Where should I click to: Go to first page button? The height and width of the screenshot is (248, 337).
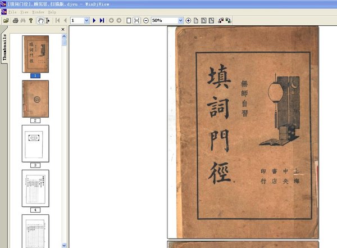pyautogui.click(x=57, y=20)
